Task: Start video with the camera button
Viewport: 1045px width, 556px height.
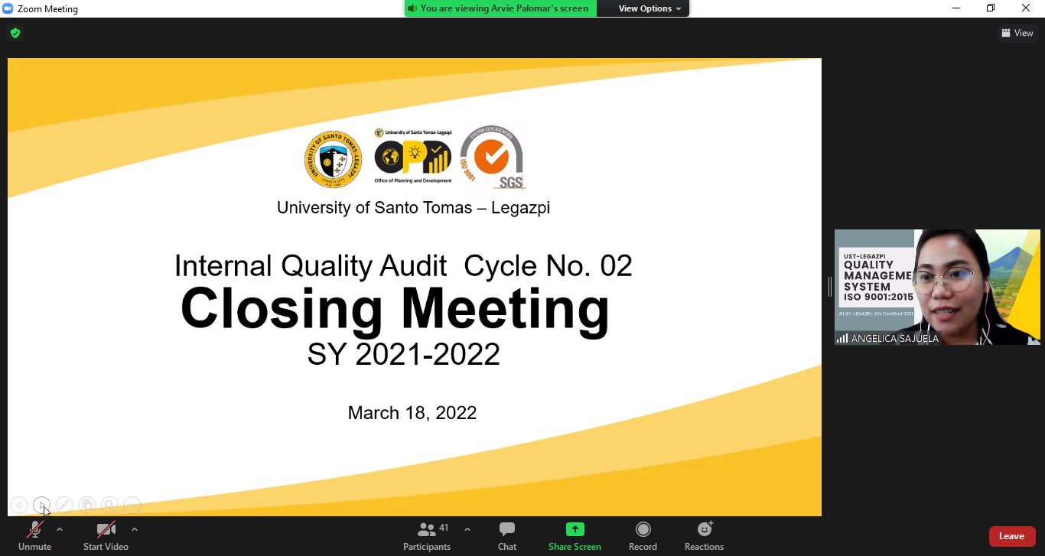Action: pos(106,535)
